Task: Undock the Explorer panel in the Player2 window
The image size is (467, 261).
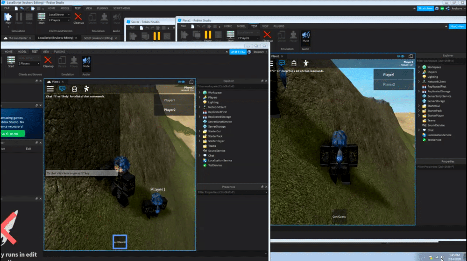Action: (262, 81)
